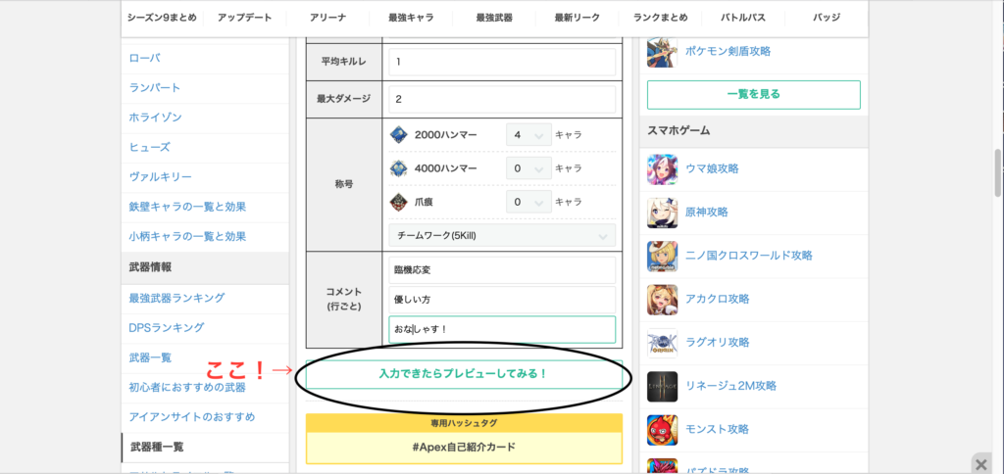Expand the 4000ハンマー count dropdown
Image resolution: width=1004 pixels, height=474 pixels.
click(x=528, y=168)
